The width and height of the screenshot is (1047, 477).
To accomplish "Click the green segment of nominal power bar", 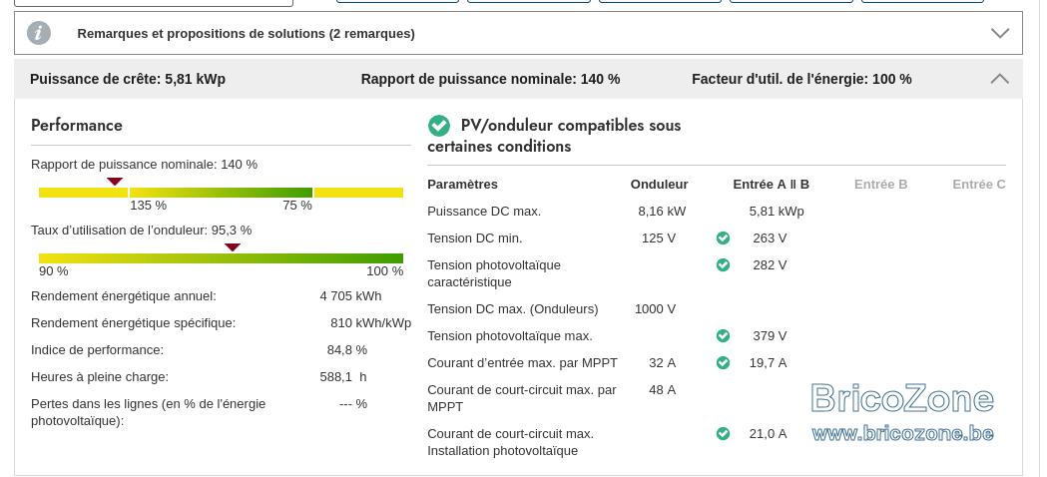I will point(221,193).
